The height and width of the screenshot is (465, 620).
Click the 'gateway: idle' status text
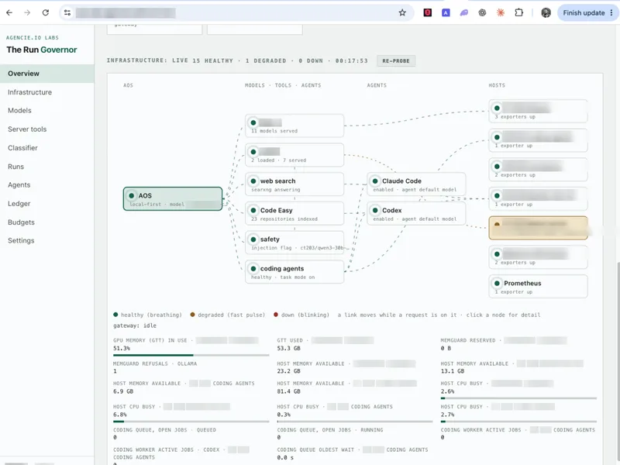tap(135, 325)
